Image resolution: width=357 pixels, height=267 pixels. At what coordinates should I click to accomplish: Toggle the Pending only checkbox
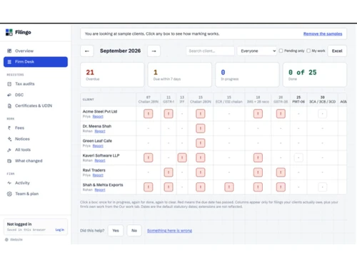tap(281, 51)
